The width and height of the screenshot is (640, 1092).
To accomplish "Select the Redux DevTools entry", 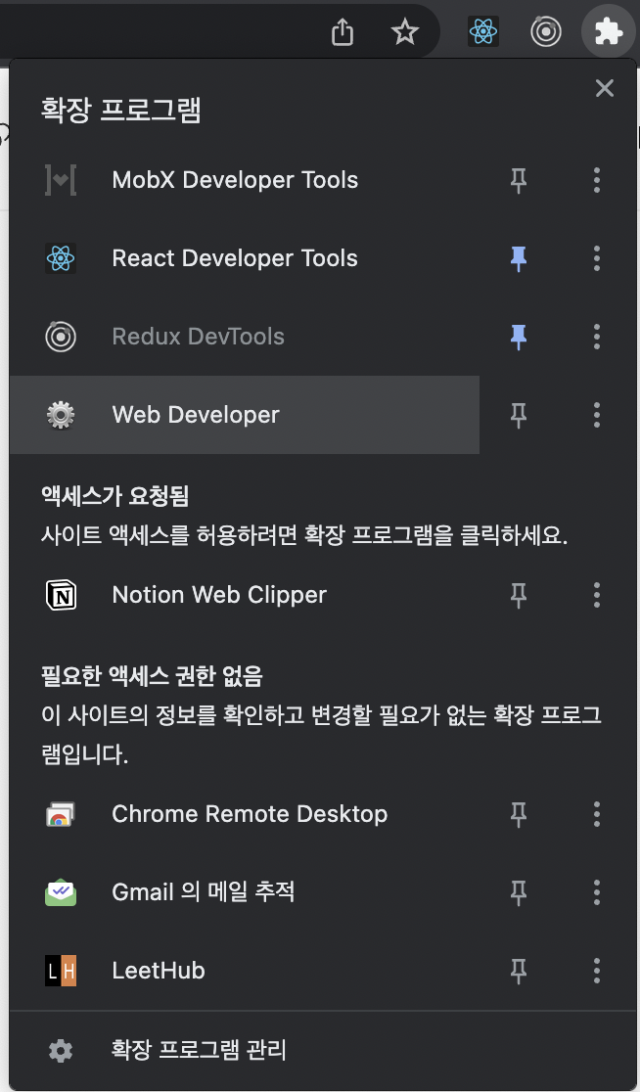I will [x=245, y=337].
